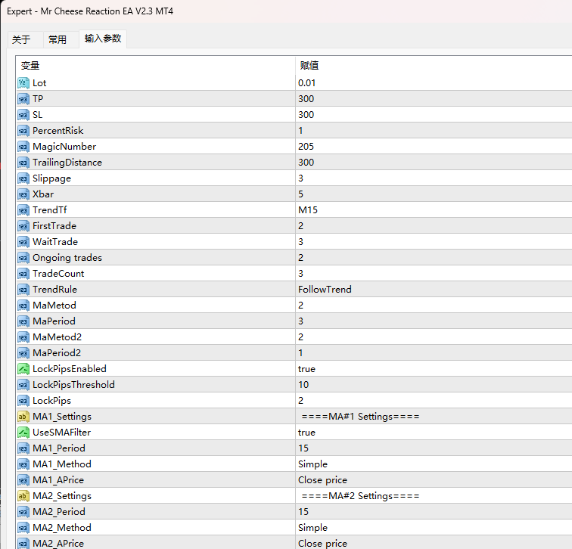Toggle the UseSMAFilter true value
The height and width of the screenshot is (549, 572).
(434, 433)
